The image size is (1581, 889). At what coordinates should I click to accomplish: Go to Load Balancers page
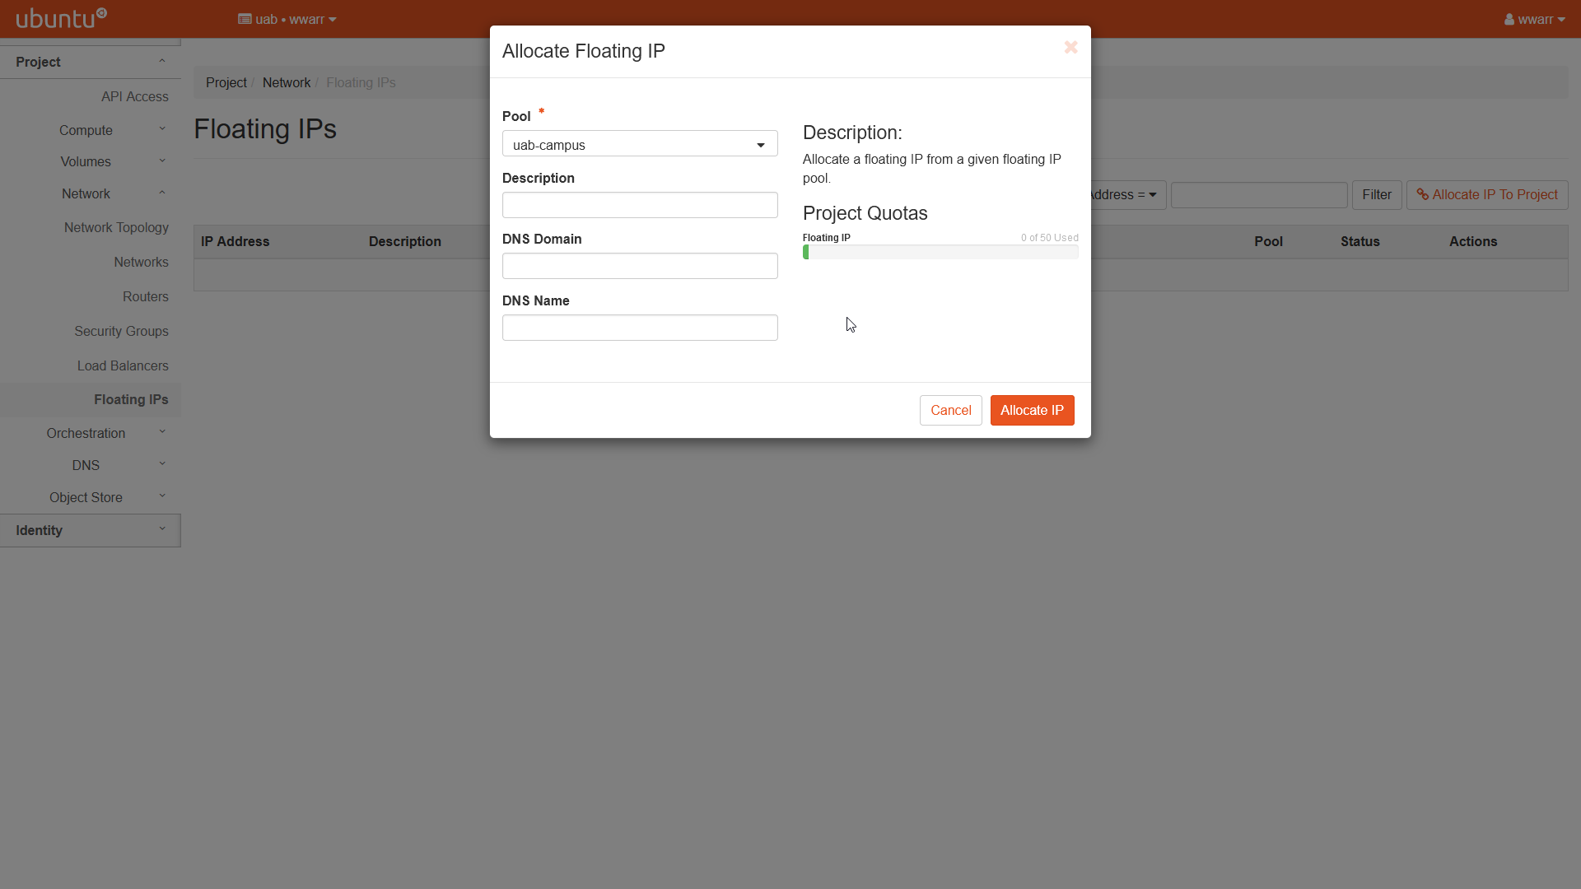123,365
